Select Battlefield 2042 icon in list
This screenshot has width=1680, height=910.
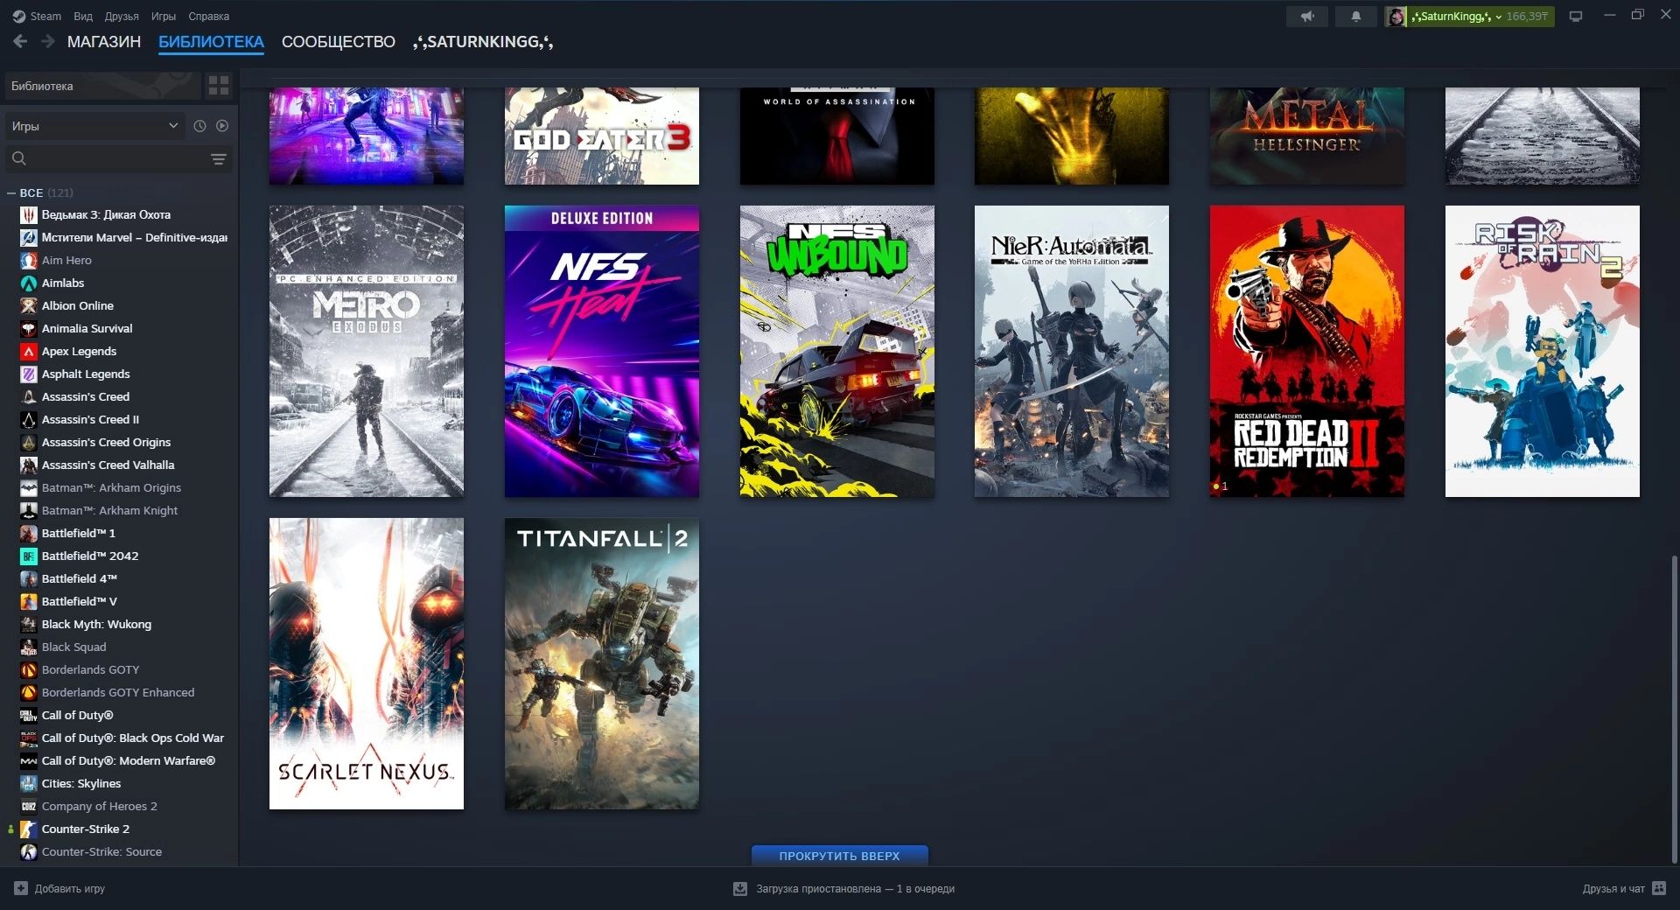tap(29, 556)
